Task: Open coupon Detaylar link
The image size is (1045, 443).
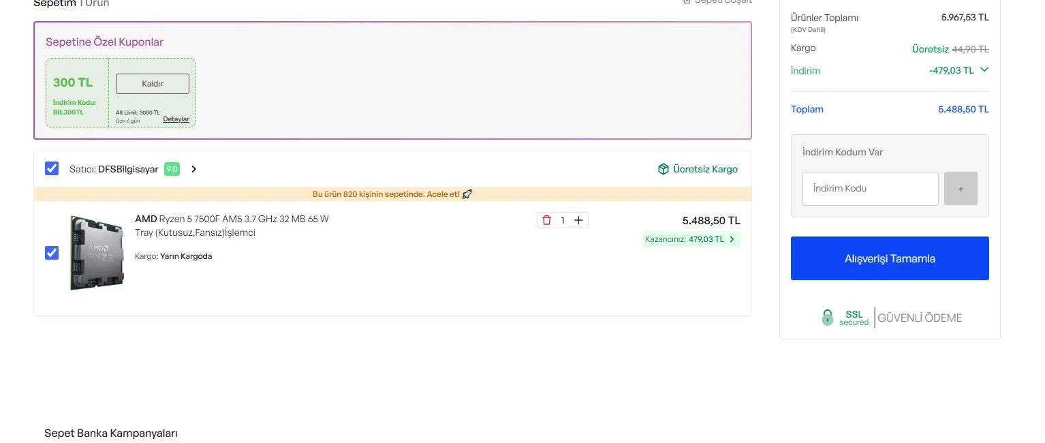Action: tap(176, 119)
